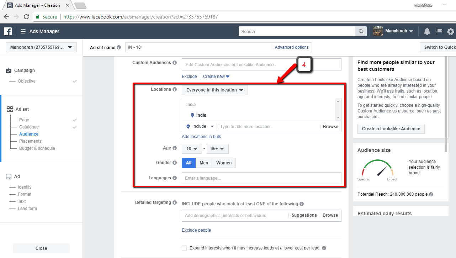Click the Facebook header Search field
The image size is (456, 258).
(x=297, y=31)
